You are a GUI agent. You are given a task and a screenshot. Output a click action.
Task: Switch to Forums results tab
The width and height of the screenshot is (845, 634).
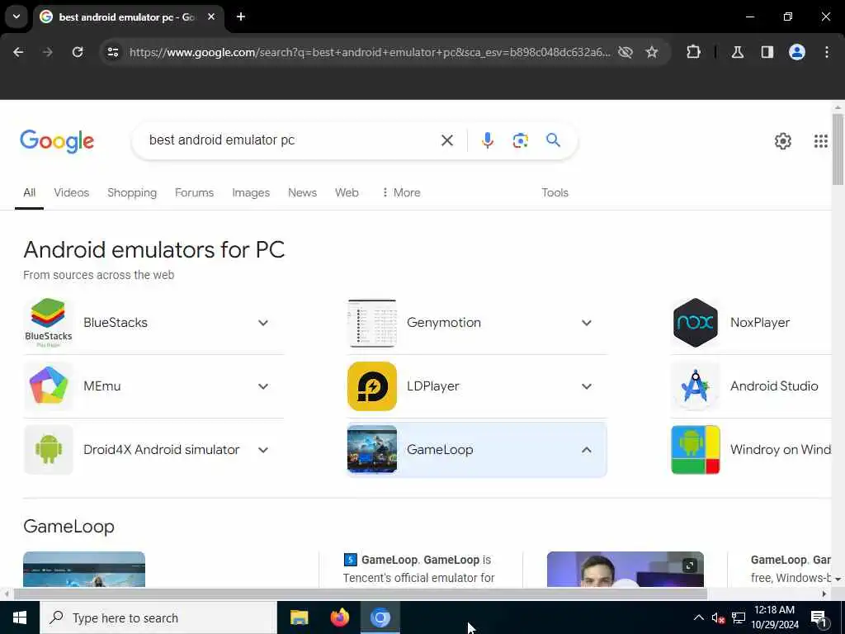pyautogui.click(x=195, y=192)
